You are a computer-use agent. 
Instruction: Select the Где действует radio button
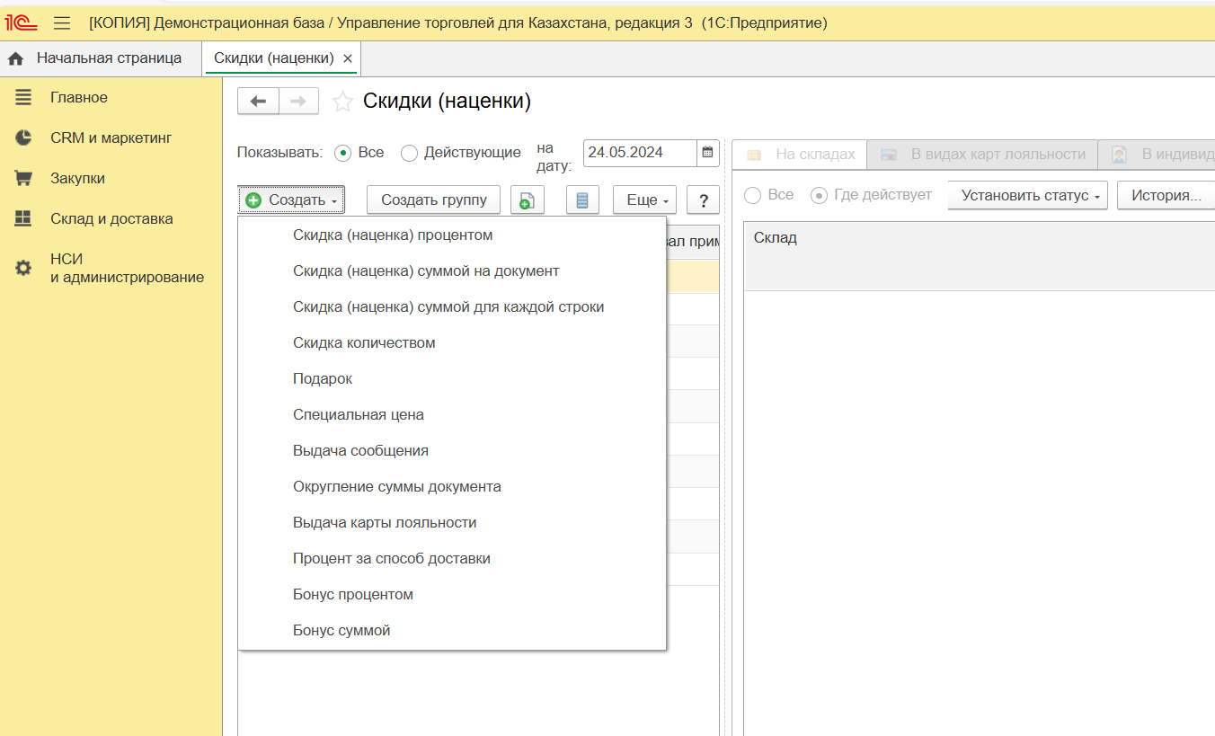819,195
